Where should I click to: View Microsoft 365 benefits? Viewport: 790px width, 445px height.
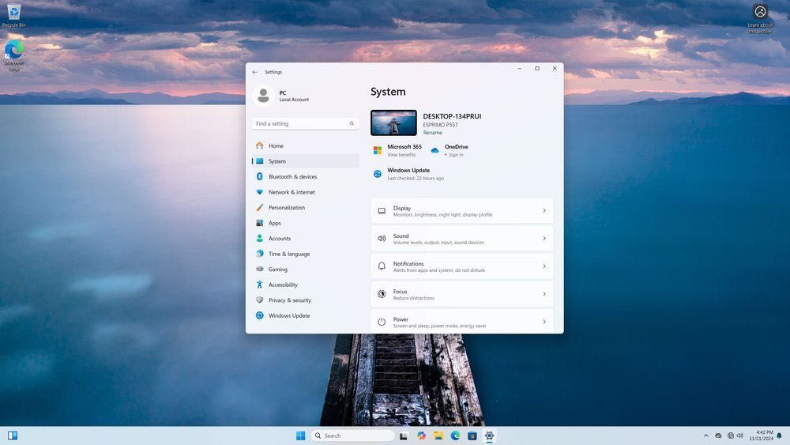397,150
